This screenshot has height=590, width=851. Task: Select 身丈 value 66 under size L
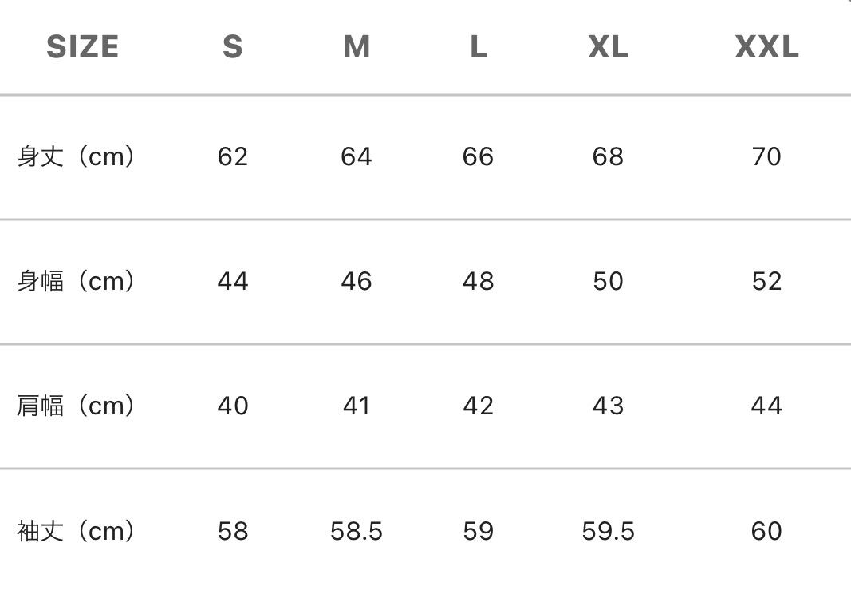click(478, 156)
